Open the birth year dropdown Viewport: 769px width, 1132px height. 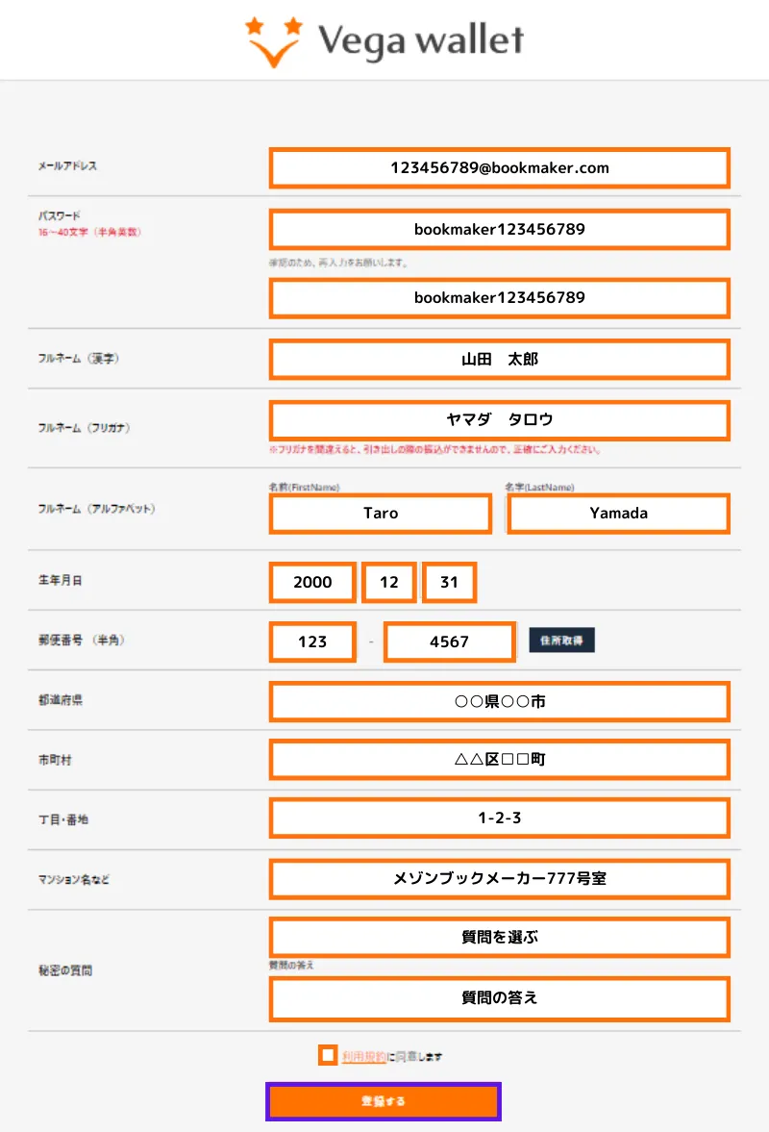click(312, 582)
